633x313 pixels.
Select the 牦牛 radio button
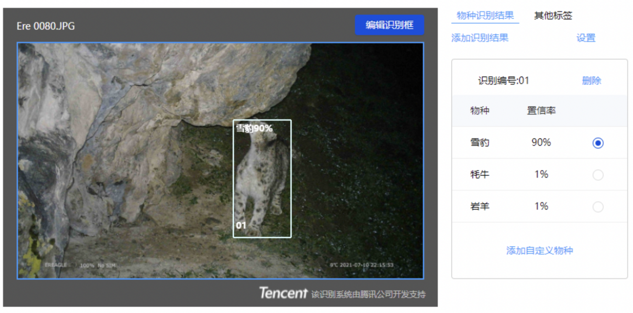tap(598, 175)
